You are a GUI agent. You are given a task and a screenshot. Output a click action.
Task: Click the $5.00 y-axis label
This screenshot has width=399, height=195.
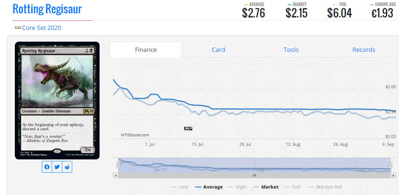click(391, 87)
